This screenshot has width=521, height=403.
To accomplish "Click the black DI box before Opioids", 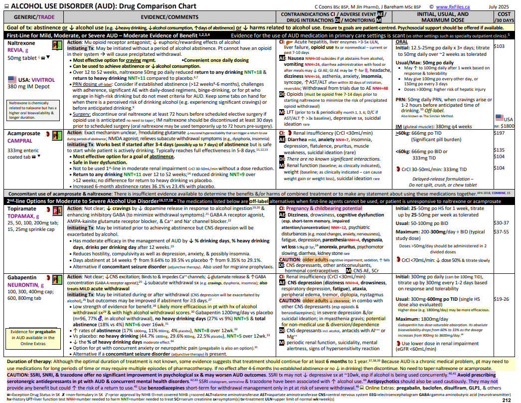I will pyautogui.click(x=282, y=94).
